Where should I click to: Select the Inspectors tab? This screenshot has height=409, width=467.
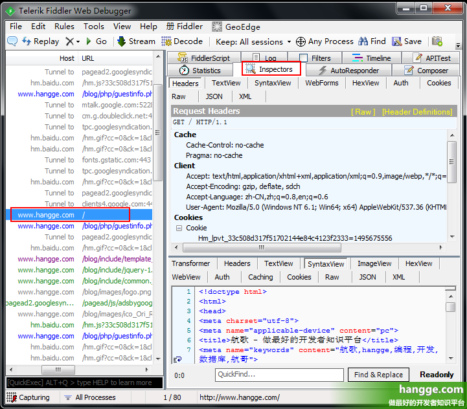(271, 69)
